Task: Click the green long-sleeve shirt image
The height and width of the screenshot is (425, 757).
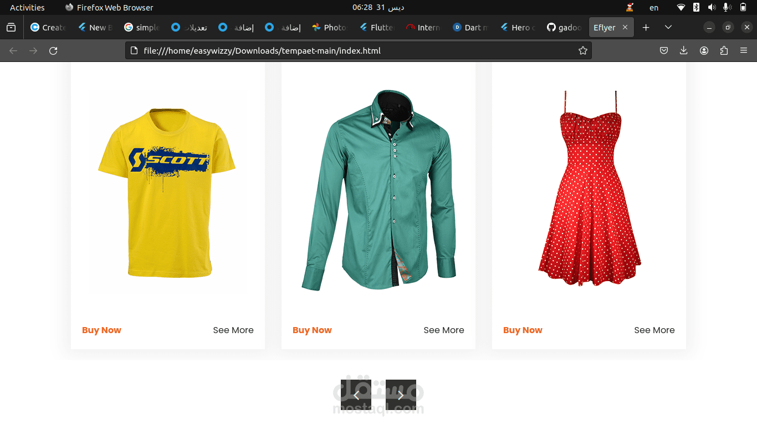Action: point(379,189)
